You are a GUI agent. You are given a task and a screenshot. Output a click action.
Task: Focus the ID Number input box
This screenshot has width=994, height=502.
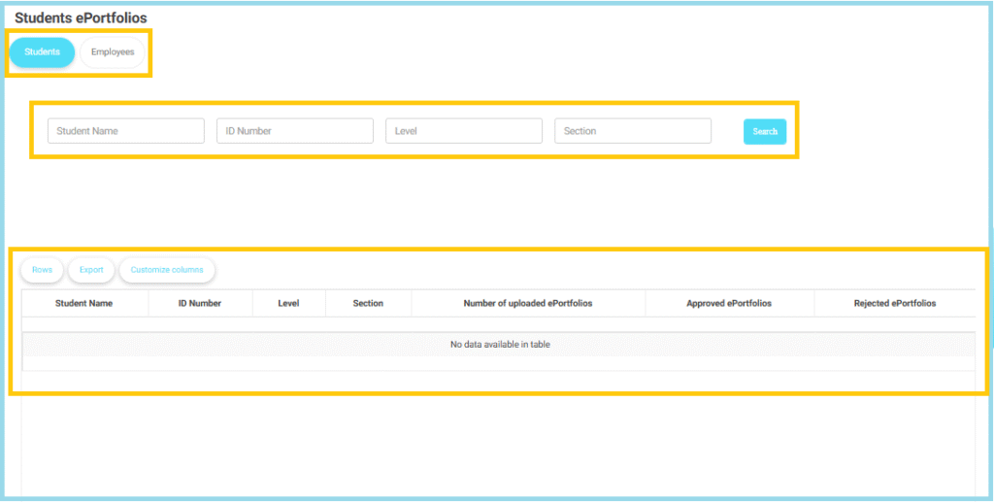[x=295, y=131]
